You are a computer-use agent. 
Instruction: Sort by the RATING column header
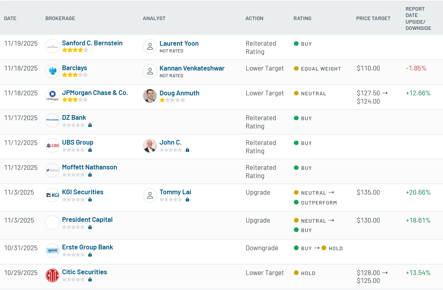coord(302,19)
